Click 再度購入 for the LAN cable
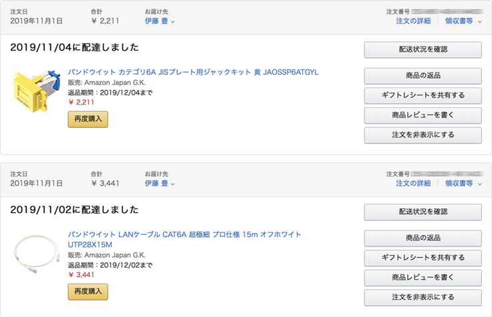 88,292
